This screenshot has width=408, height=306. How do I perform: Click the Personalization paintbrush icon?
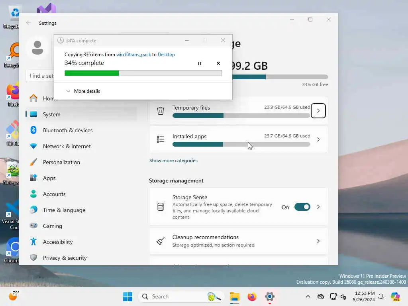33,162
